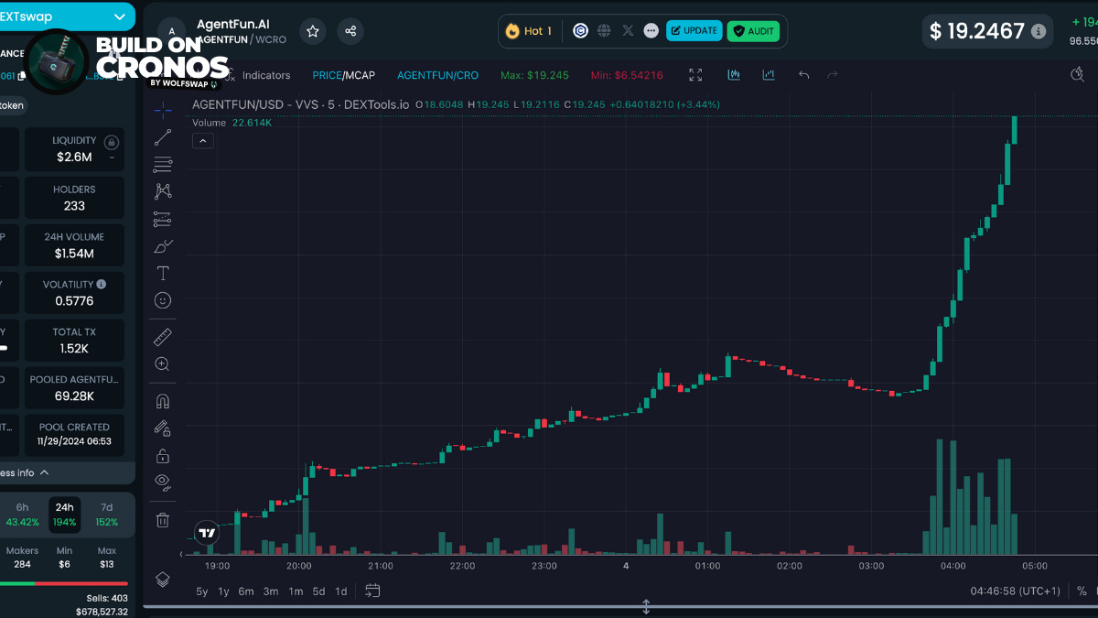1098x618 pixels.
Task: Undo the last chart action
Action: pos(803,75)
